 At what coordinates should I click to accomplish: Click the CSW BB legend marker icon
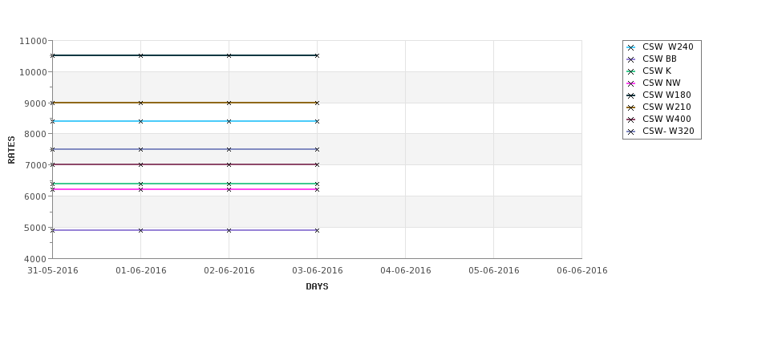pos(631,59)
